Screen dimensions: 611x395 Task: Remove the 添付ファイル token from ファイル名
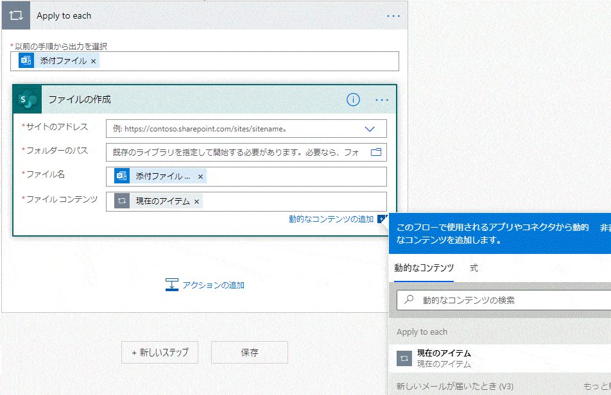[x=200, y=176]
